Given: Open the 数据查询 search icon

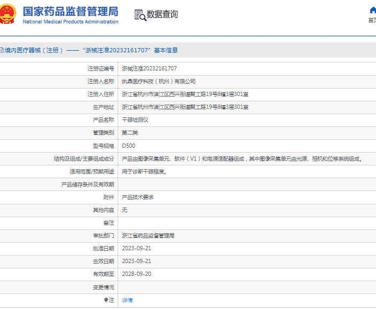Looking at the screenshot, I should (x=140, y=15).
